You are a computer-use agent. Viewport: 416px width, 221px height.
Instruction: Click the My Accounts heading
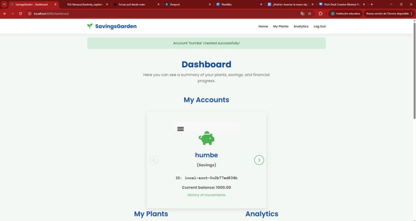(x=206, y=100)
